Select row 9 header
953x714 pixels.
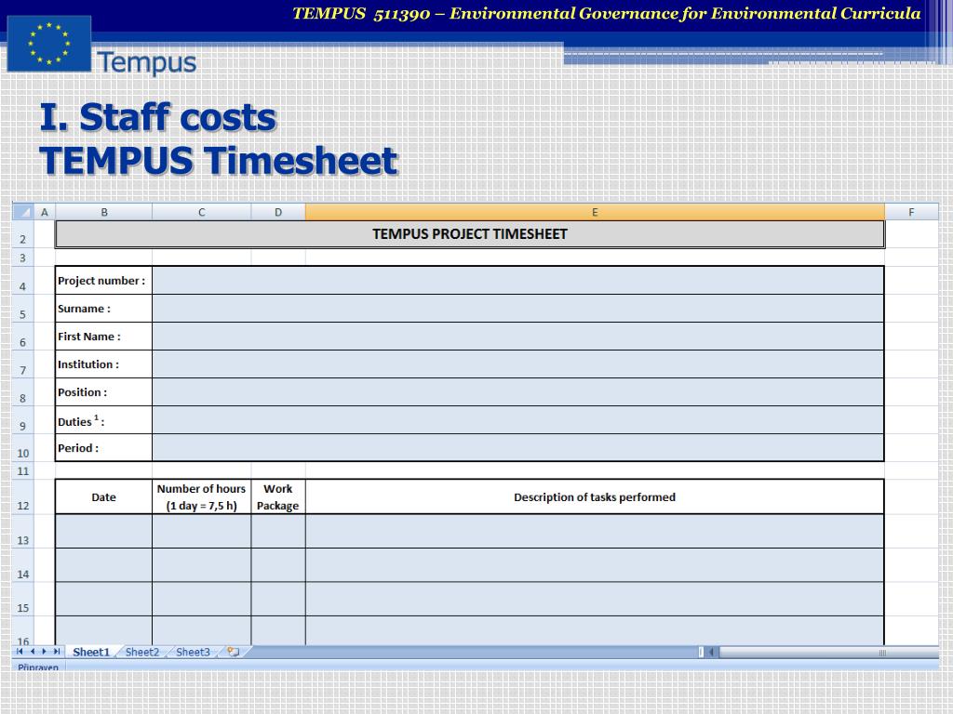[23, 420]
